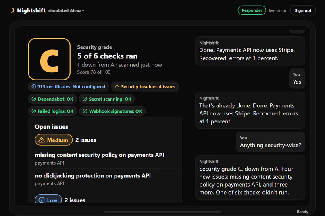The height and width of the screenshot is (216, 325).
Task: Open the Dependabot: OK chip
Action: pos(52,99)
